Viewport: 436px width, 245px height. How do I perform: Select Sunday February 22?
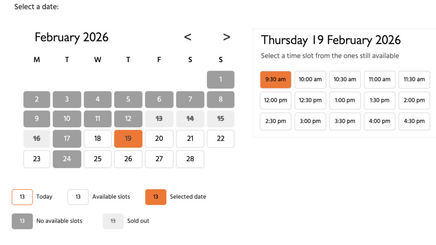click(221, 139)
